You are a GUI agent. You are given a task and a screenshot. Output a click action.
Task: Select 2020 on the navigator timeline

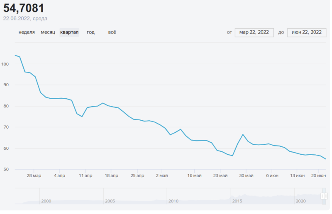[x=300, y=201]
